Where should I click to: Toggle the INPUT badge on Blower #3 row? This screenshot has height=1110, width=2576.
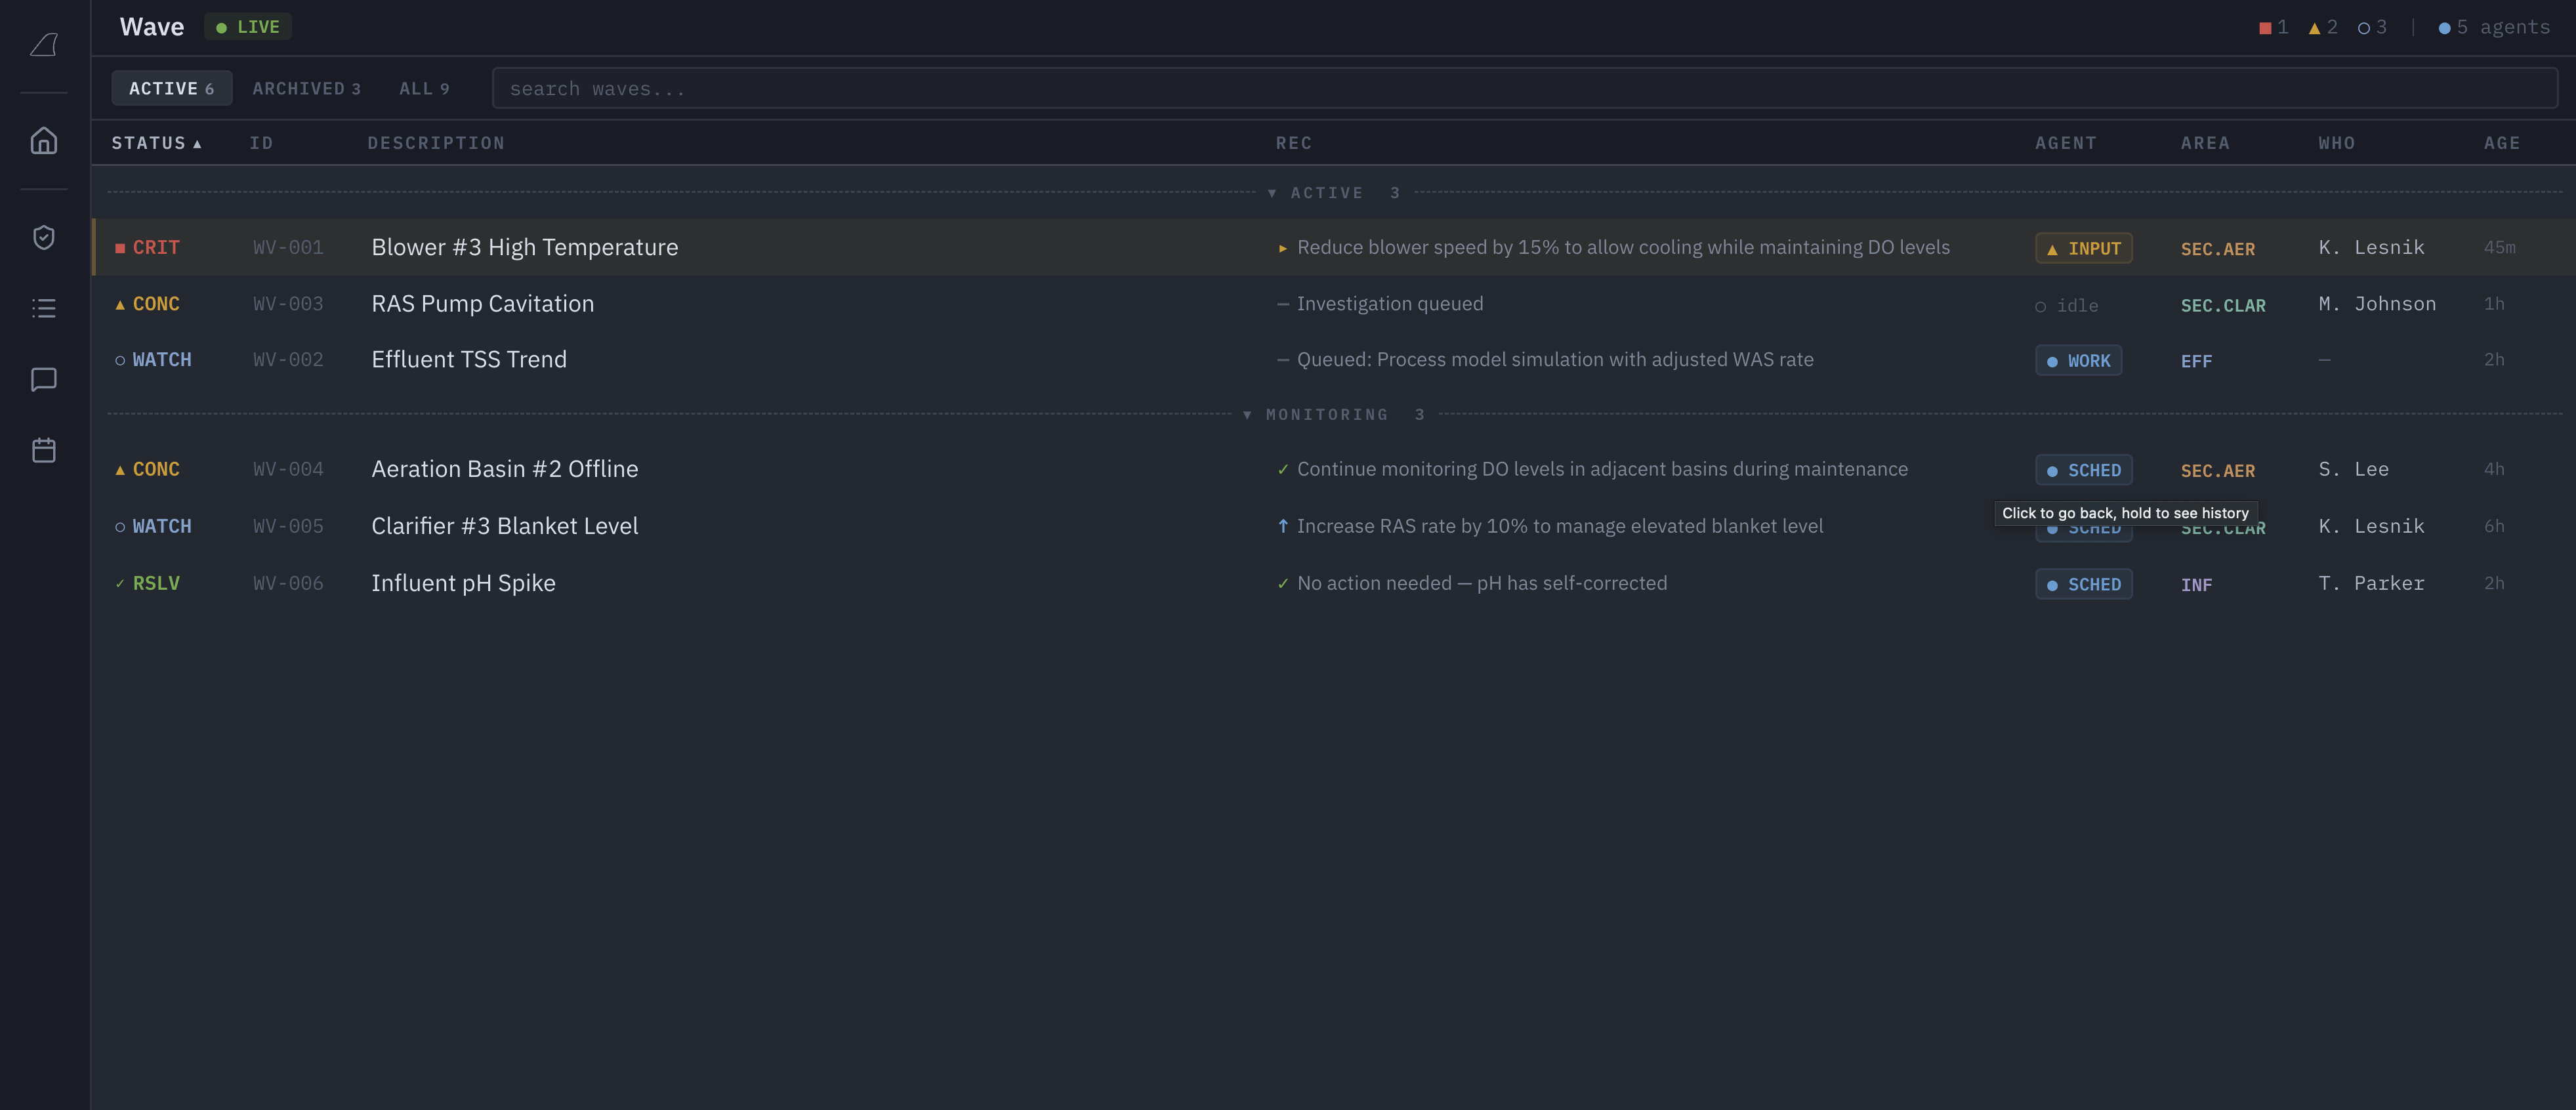[x=2083, y=248]
